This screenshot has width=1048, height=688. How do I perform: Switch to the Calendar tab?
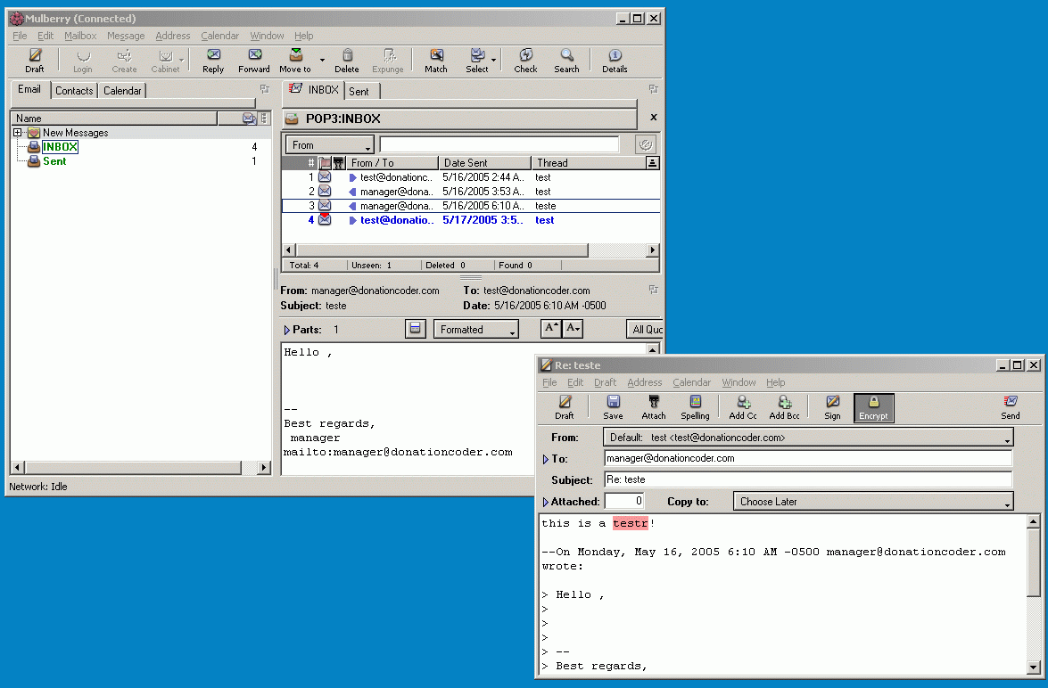point(122,91)
